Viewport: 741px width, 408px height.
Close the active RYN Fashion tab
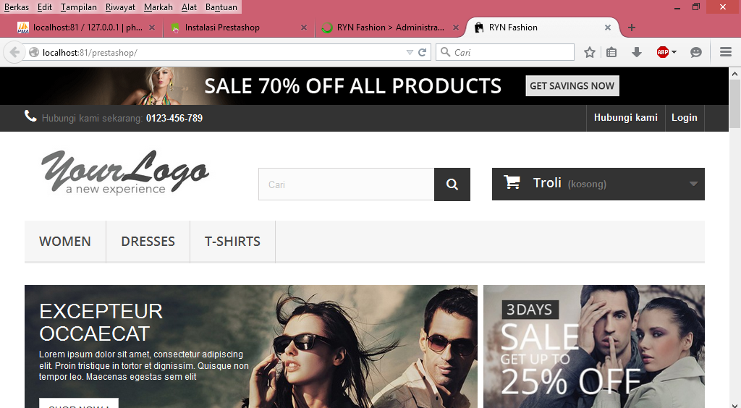608,28
